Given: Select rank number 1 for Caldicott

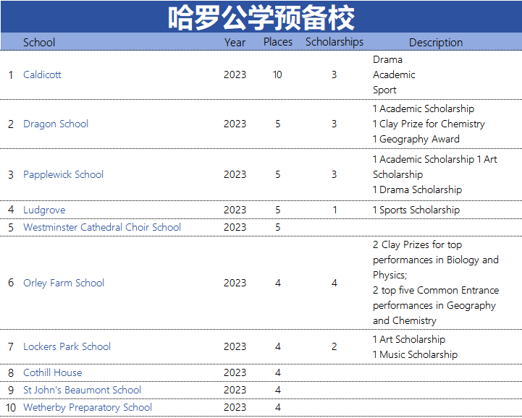Looking at the screenshot, I should [x=11, y=75].
